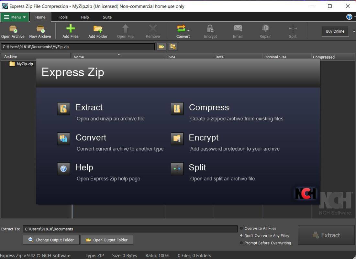Click the Extract To path field
The width and height of the screenshot is (356, 259).
click(130, 229)
